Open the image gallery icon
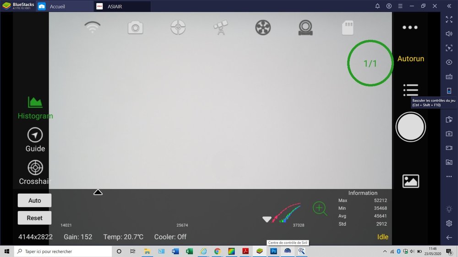This screenshot has height=257, width=458. click(411, 181)
